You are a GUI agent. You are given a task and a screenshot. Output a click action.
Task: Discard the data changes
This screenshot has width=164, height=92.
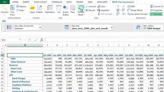[90, 10]
